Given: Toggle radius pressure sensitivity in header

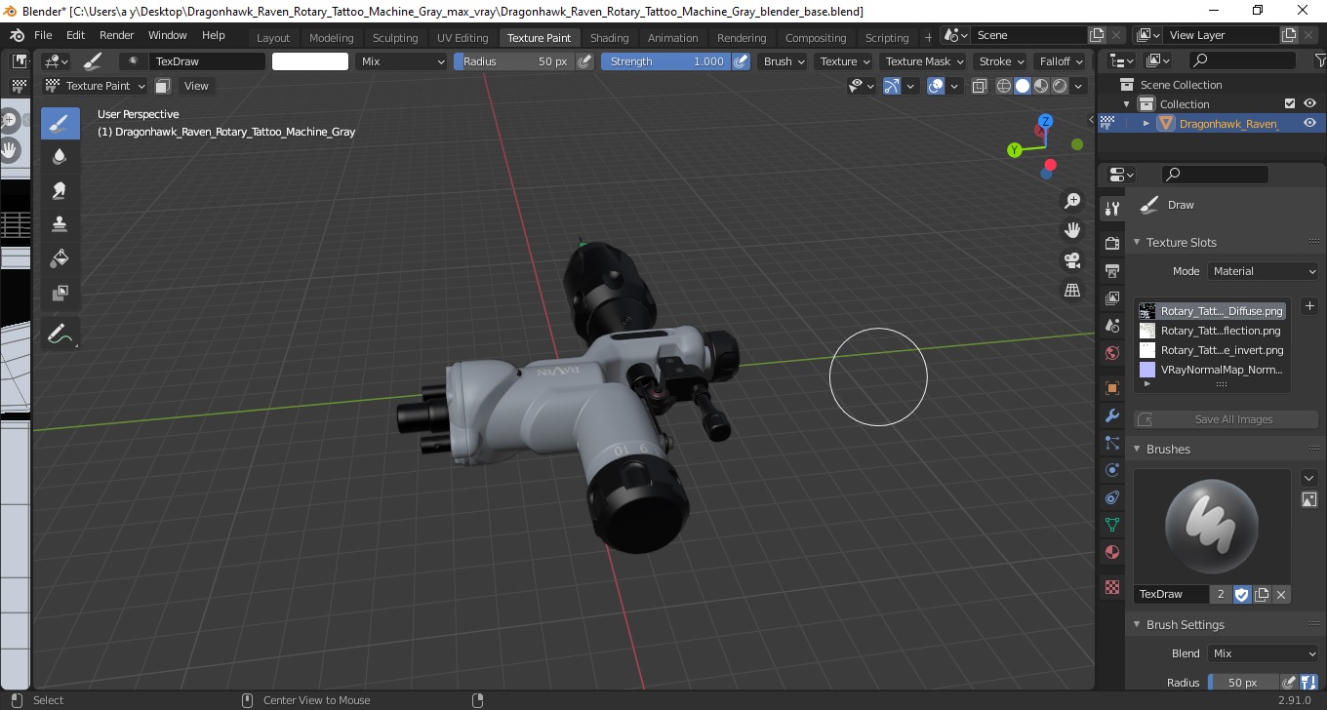Looking at the screenshot, I should click(x=584, y=61).
